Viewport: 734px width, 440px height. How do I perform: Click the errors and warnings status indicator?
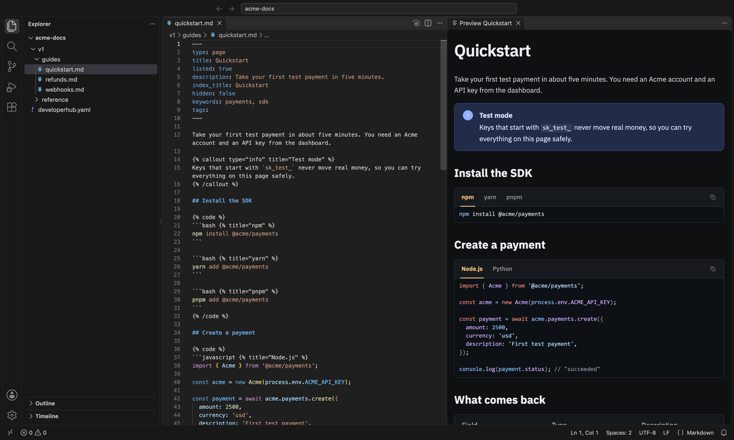(33, 433)
